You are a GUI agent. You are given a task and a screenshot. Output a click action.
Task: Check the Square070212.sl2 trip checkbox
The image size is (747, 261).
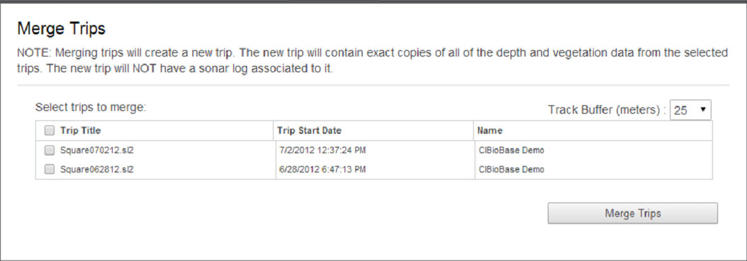[x=49, y=150]
